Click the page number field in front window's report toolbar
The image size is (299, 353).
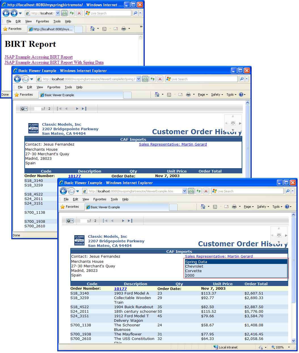coord(84,221)
